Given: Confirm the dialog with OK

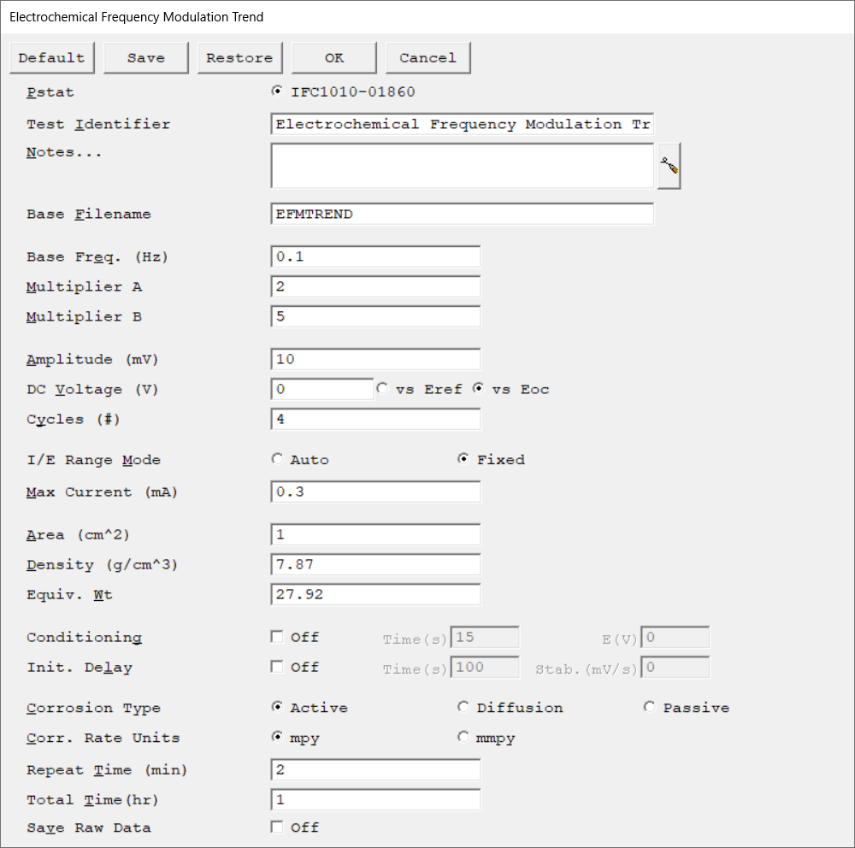Looking at the screenshot, I should point(333,58).
